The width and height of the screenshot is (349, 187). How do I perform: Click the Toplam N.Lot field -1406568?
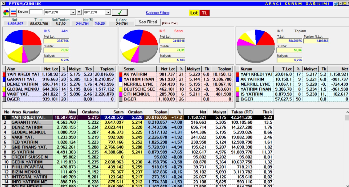pyautogui.click(x=316, y=41)
